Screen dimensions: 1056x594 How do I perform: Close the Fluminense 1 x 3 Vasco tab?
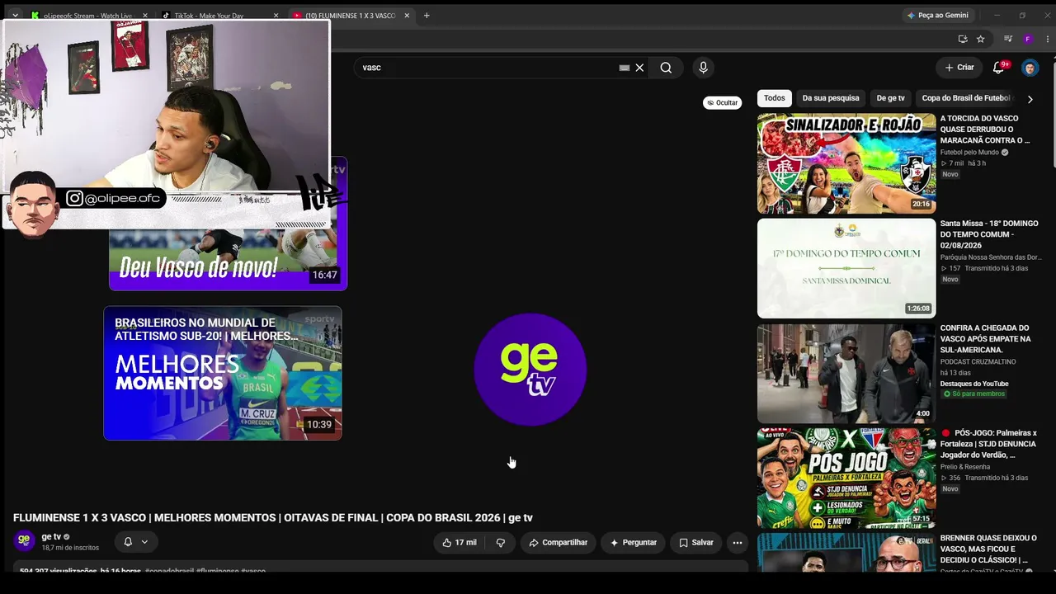[x=407, y=16]
